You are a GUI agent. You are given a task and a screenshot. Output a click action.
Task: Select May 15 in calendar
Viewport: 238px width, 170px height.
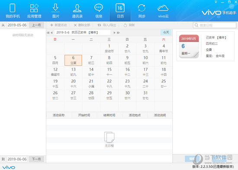click(109, 72)
